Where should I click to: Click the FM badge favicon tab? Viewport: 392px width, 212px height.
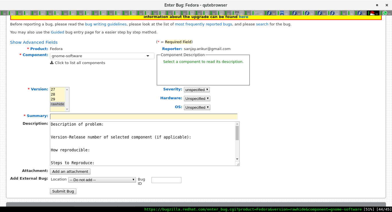click(x=282, y=13)
